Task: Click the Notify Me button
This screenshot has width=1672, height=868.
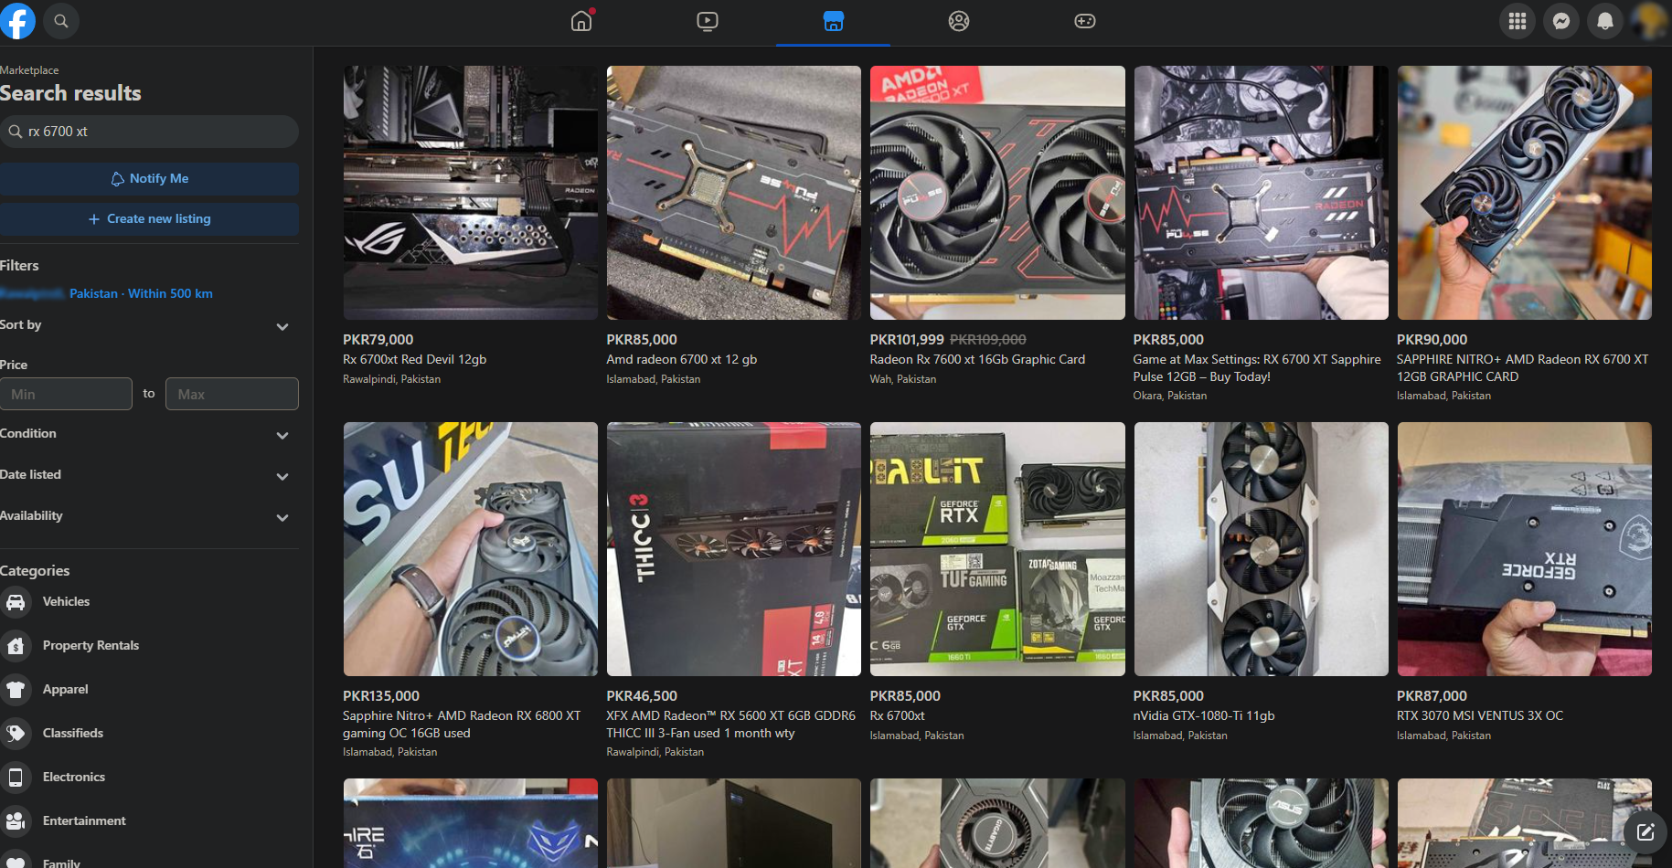Action: click(x=149, y=179)
